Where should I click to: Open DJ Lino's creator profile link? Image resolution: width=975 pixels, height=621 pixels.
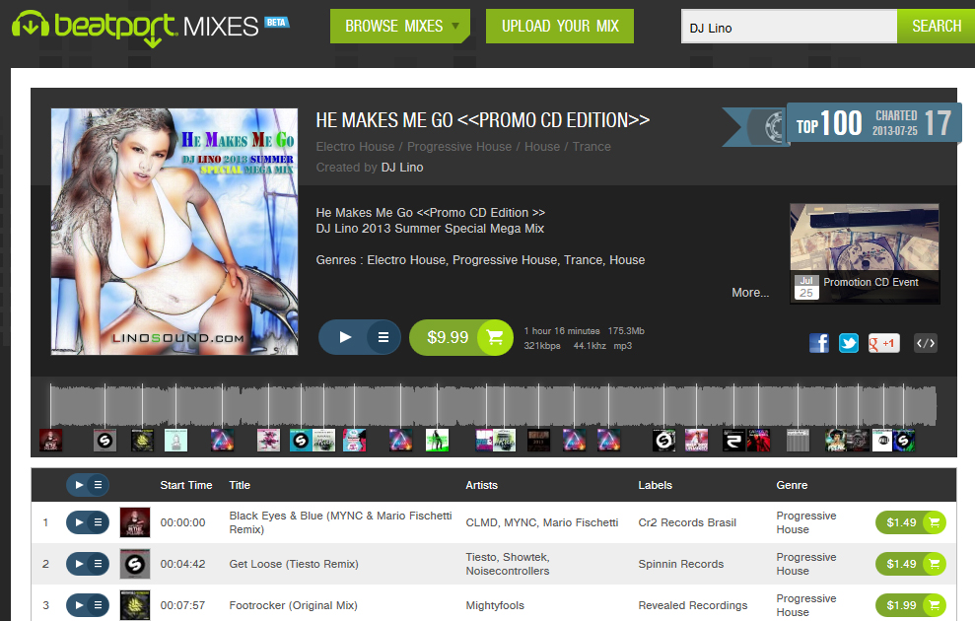pyautogui.click(x=401, y=168)
